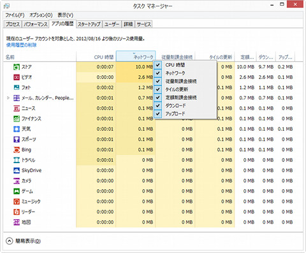Sort by the タイルの更新 column header

pyautogui.click(x=215, y=57)
